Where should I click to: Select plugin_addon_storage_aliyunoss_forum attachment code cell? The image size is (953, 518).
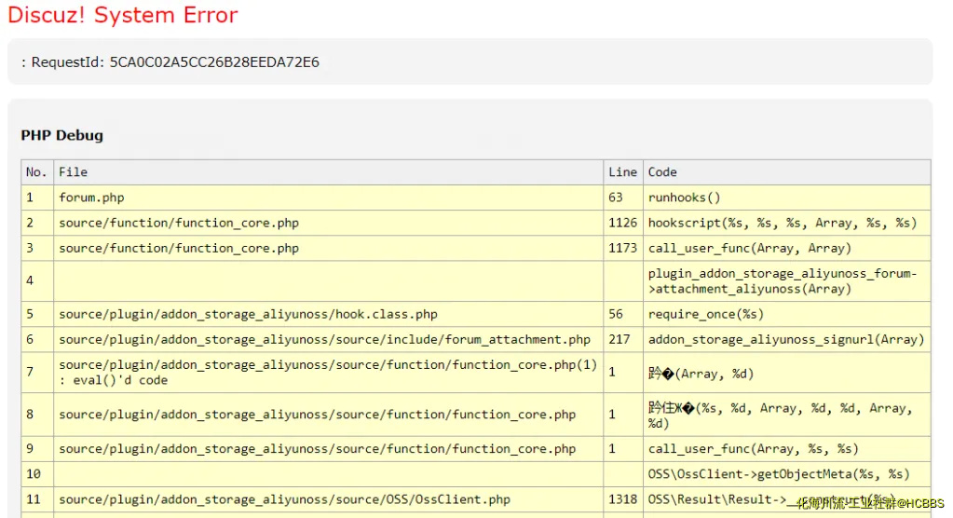click(x=787, y=280)
